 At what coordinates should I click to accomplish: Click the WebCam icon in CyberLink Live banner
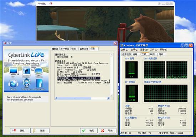coord(26,83)
